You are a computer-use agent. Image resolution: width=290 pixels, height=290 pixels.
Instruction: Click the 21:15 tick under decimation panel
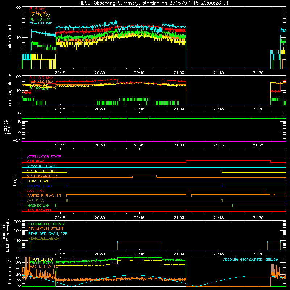click(x=219, y=254)
